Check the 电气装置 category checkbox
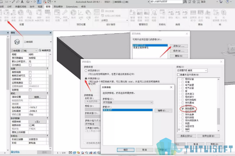 183,85
